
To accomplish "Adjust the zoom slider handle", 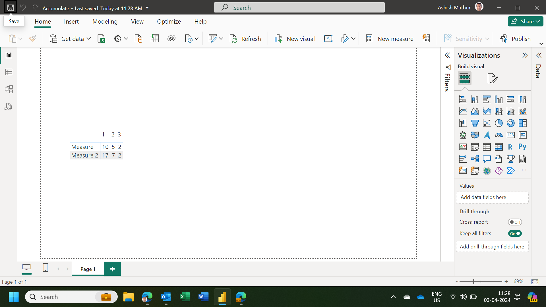I will pyautogui.click(x=473, y=281).
